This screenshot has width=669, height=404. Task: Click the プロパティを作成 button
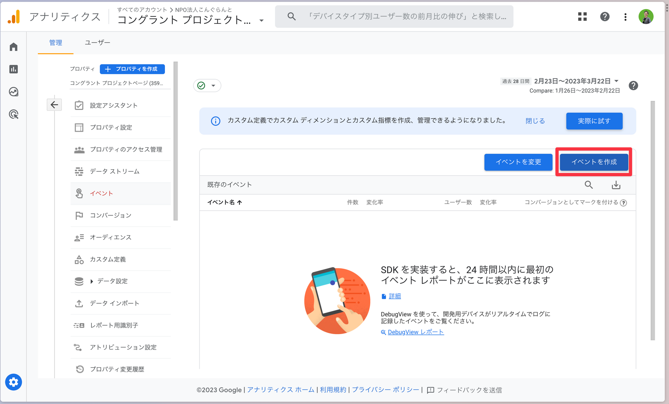coord(132,69)
